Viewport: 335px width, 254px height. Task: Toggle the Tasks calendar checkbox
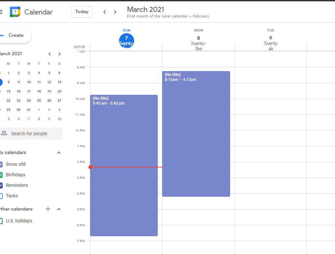(1, 195)
